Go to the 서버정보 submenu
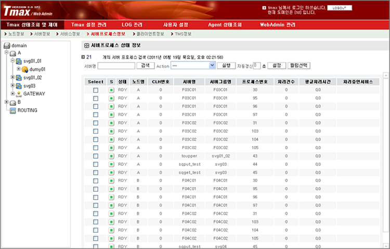Viewport: 390px width, 249px height. coord(42,34)
